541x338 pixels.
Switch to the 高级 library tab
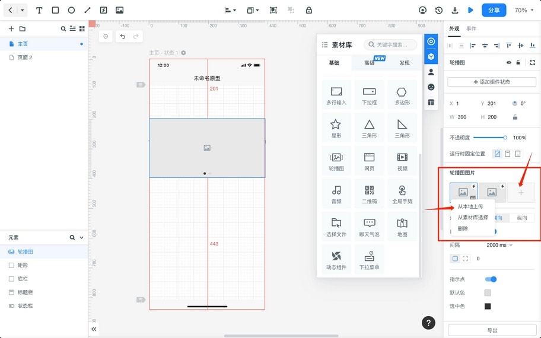pyautogui.click(x=369, y=63)
